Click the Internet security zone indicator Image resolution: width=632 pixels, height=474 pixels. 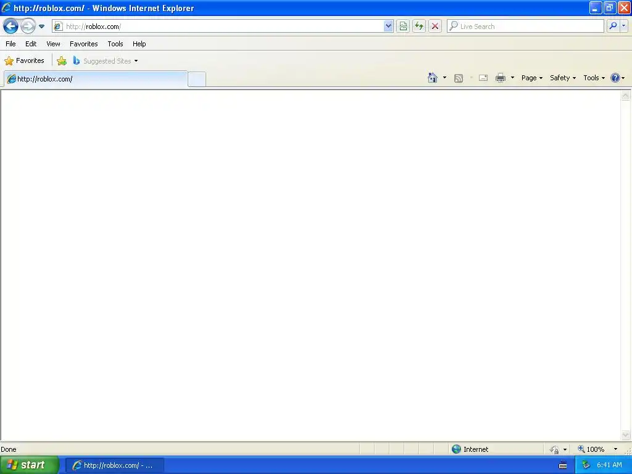470,449
